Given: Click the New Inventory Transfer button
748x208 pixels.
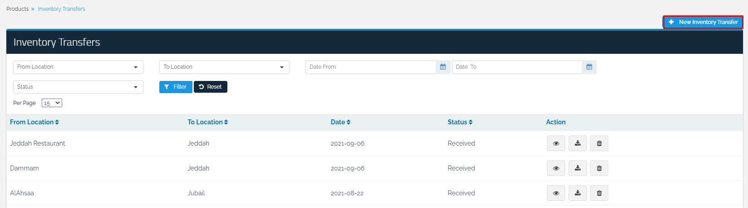Looking at the screenshot, I should click(x=703, y=22).
